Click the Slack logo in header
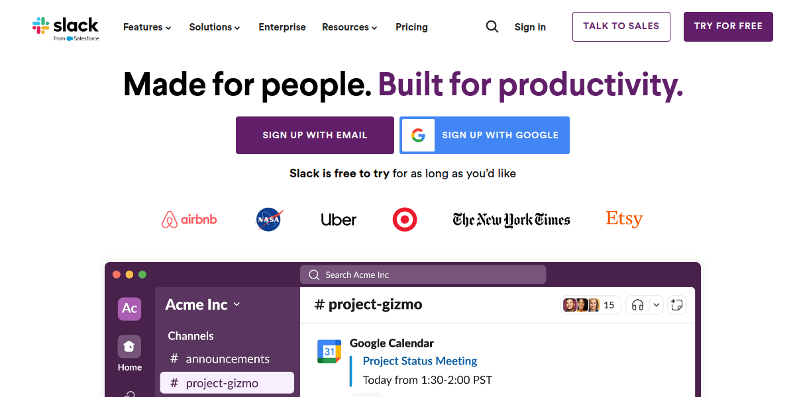The height and width of the screenshot is (397, 795). pyautogui.click(x=66, y=28)
